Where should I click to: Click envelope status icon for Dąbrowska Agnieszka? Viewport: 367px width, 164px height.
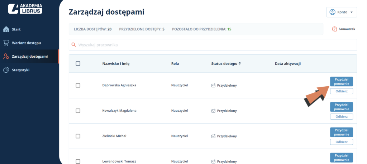coord(213,85)
